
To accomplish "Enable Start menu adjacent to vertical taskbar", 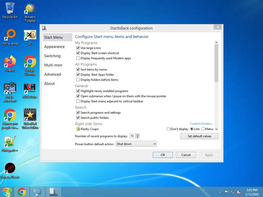I will 78,101.
